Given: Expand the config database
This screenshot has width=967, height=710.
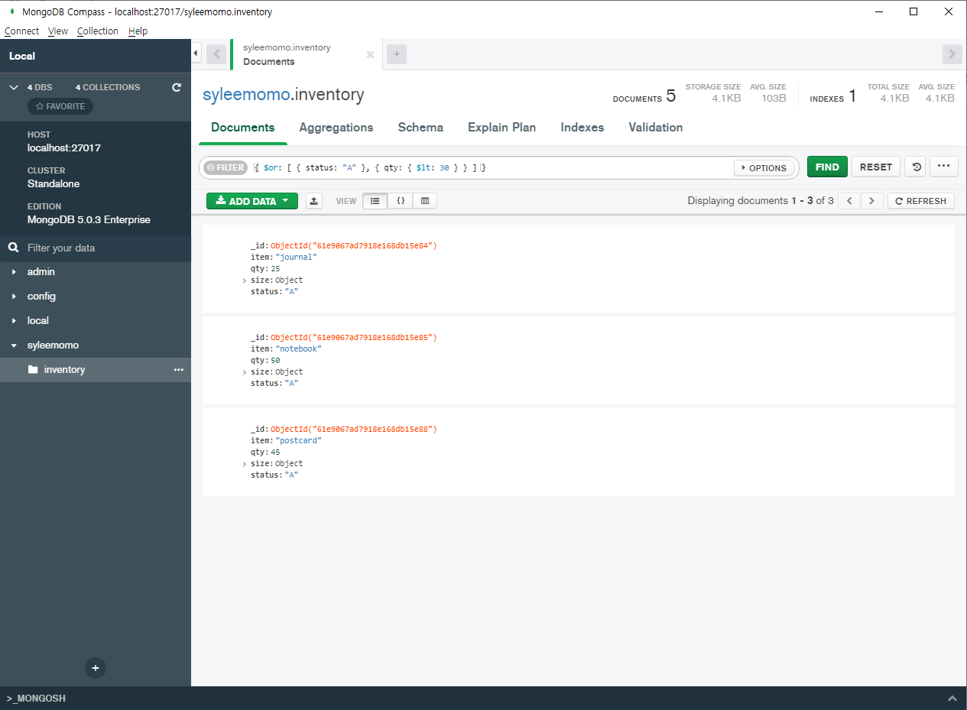Looking at the screenshot, I should [14, 297].
